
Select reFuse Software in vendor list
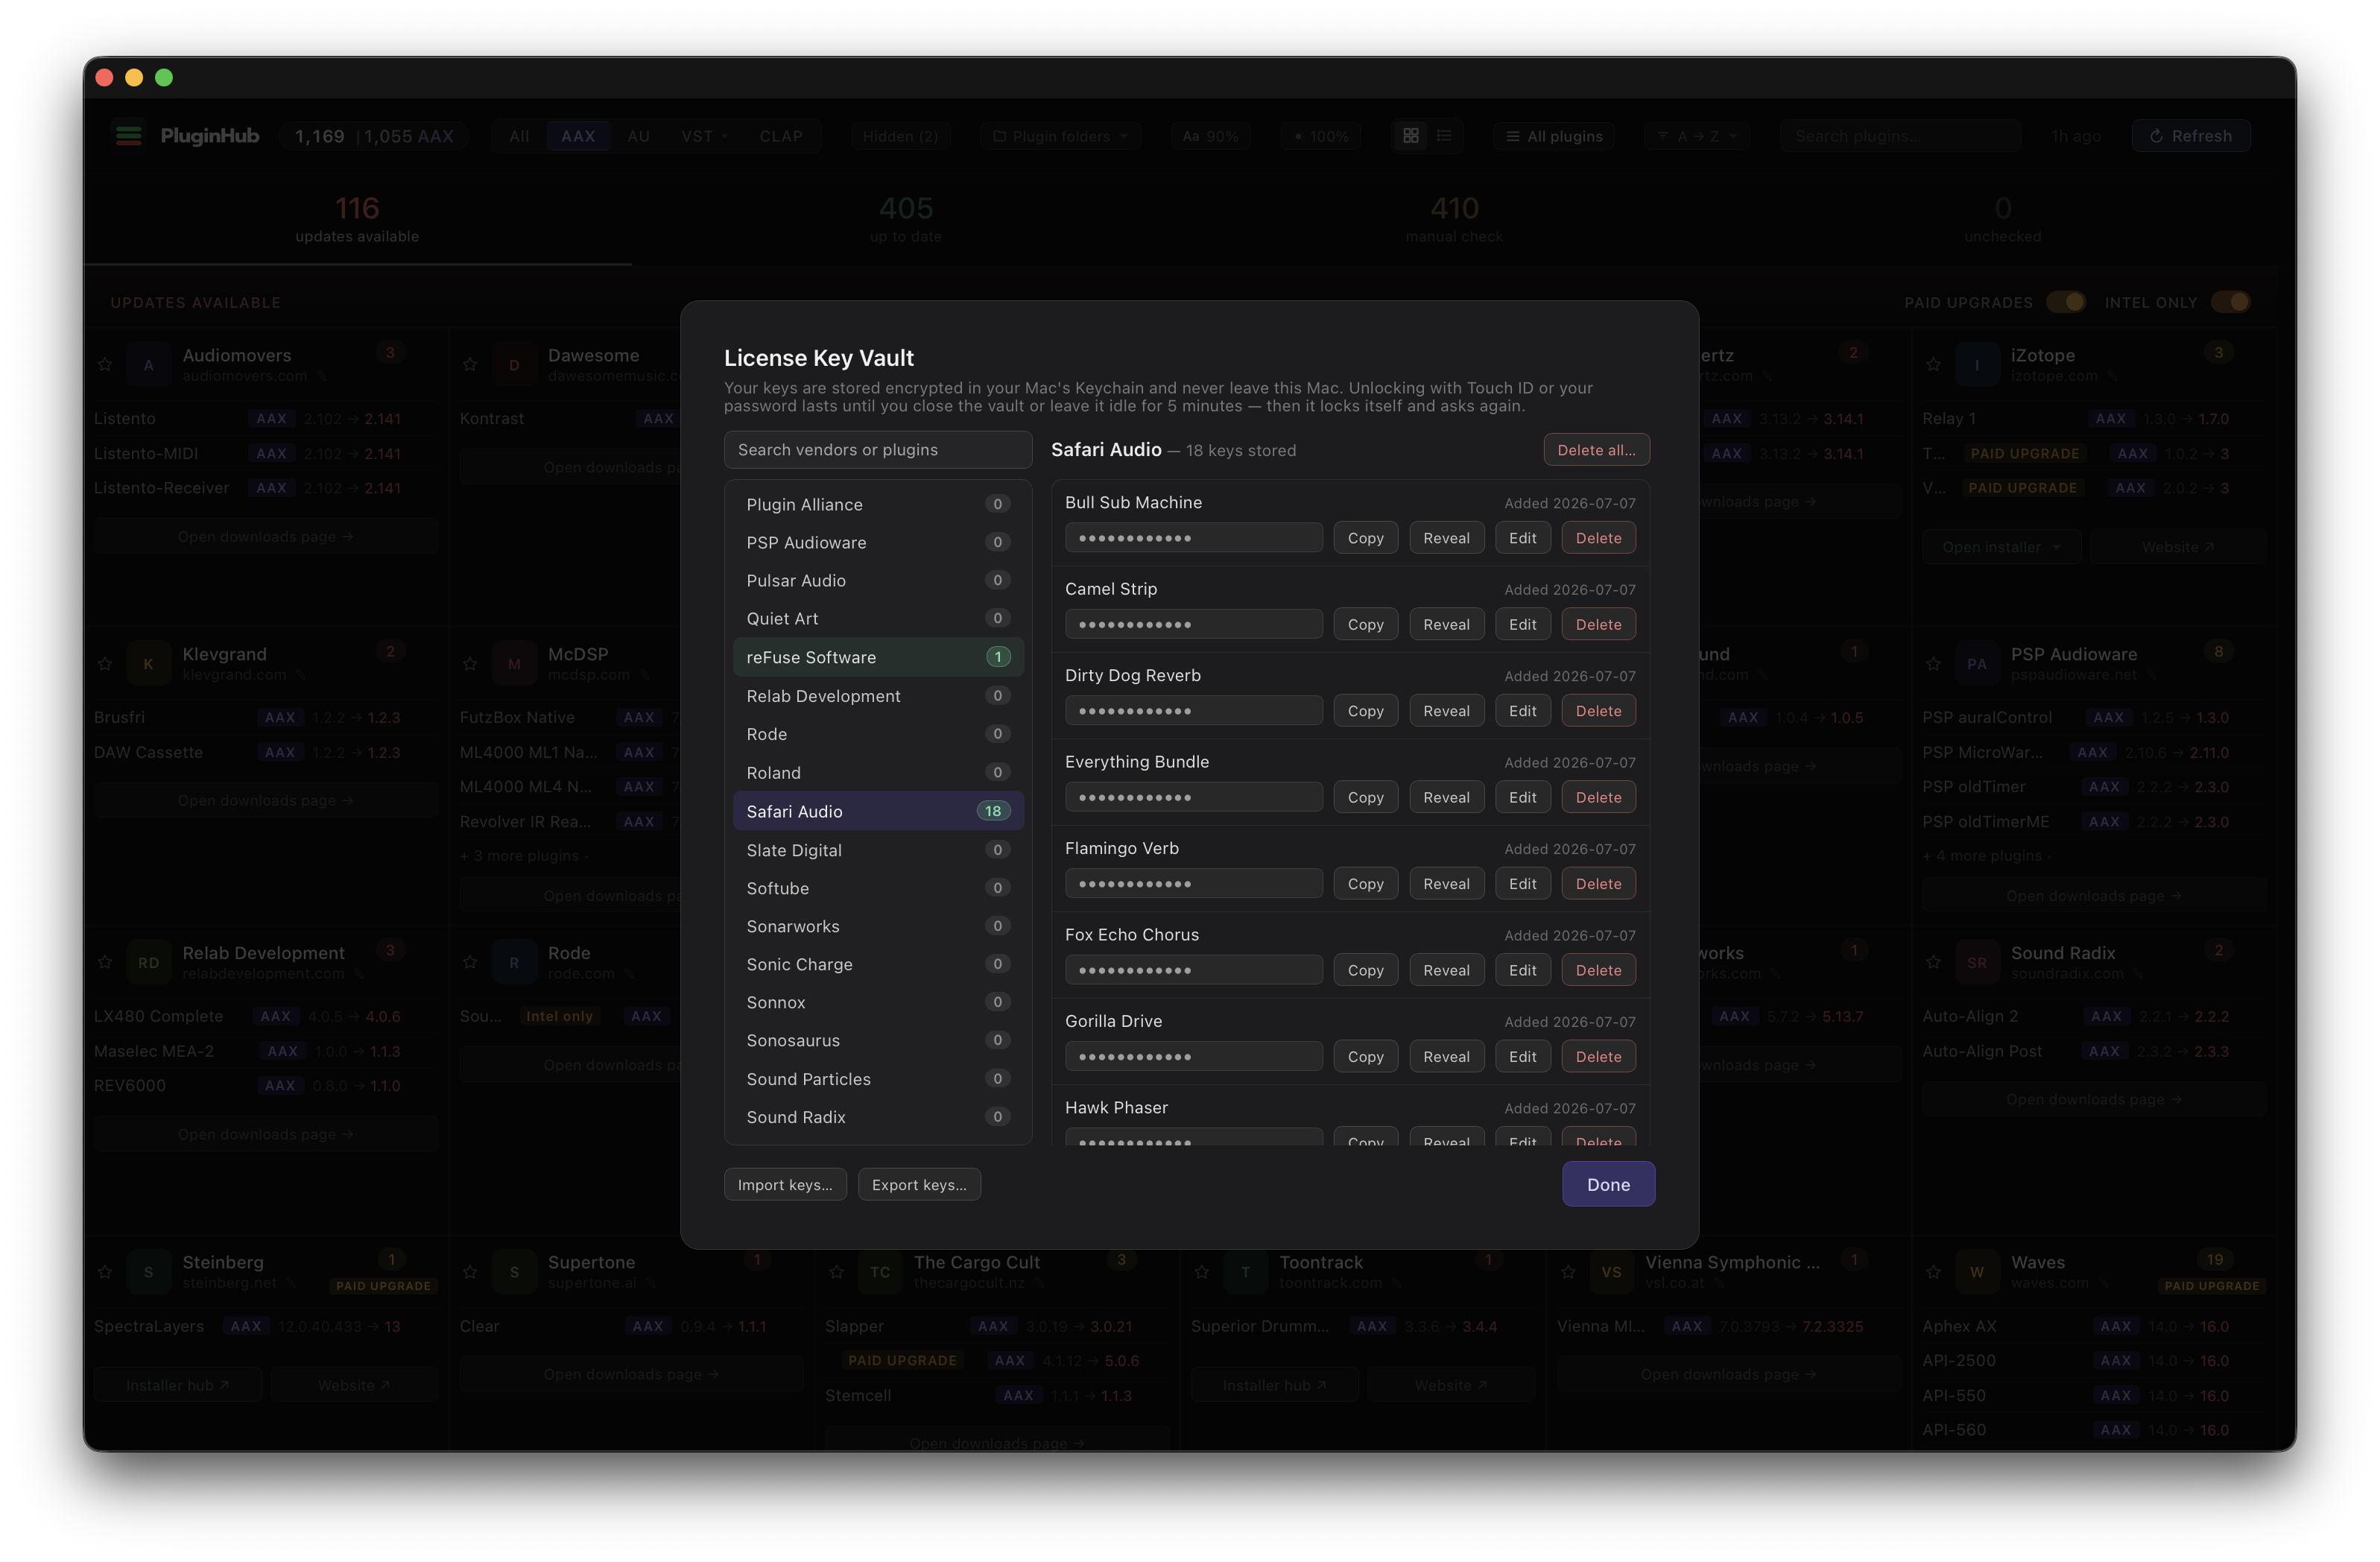878,657
